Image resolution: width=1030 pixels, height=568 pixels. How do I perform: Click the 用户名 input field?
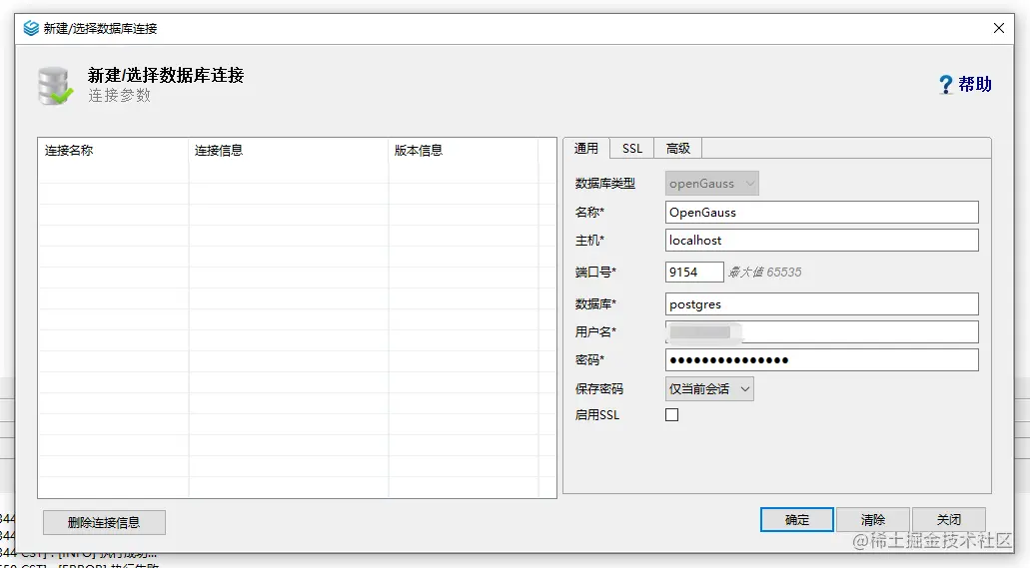[x=822, y=332]
